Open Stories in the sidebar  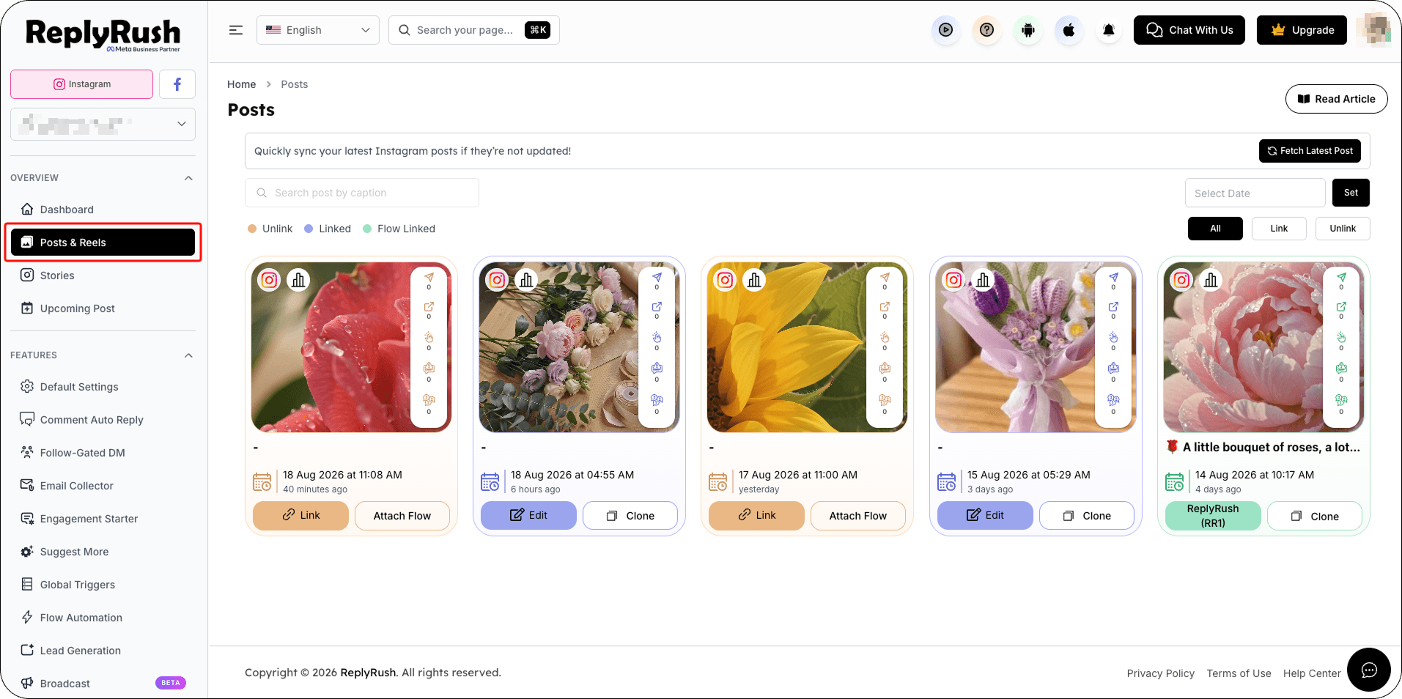tap(103, 275)
